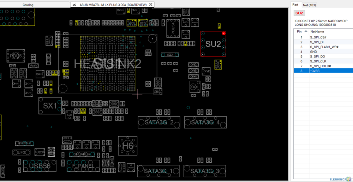
Task: Switch to the Catalog tab
Action: (x=28, y=5)
